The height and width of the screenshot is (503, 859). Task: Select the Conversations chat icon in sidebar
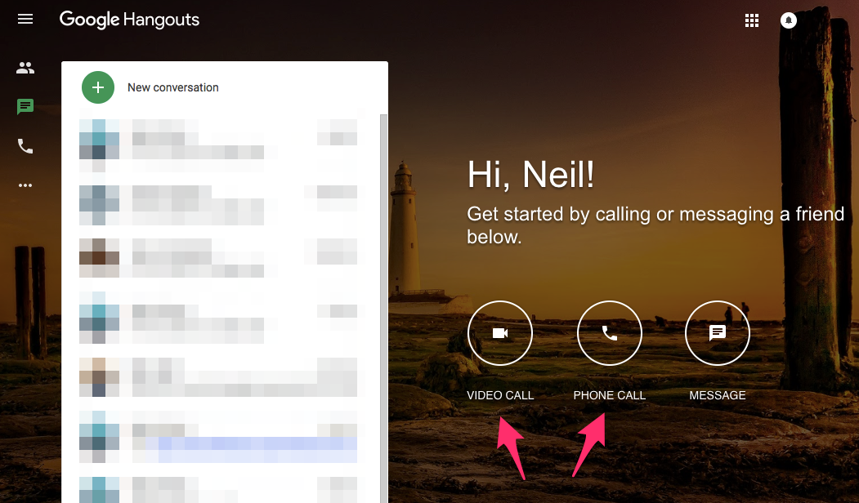click(x=25, y=106)
